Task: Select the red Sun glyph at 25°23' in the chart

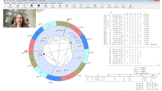Action: pyautogui.click(x=69, y=33)
